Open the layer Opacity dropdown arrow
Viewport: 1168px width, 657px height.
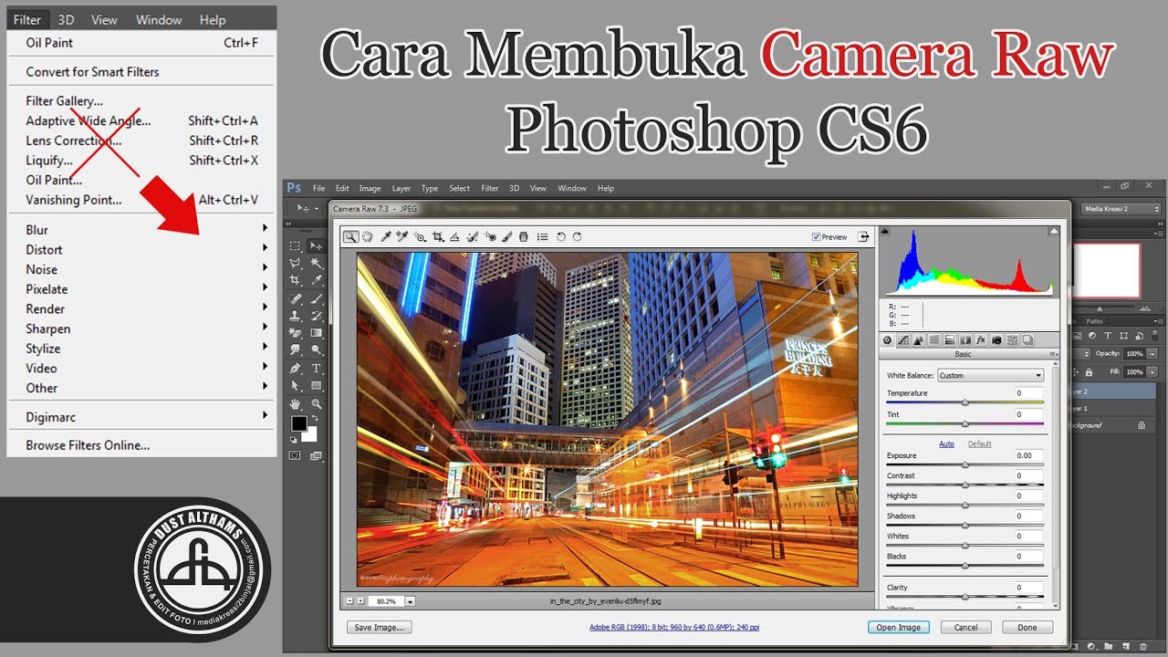coord(1152,353)
